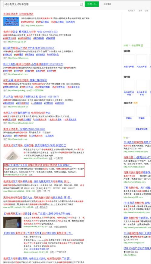Open 实力实业-电梯对讲方案解决方案 result title
This screenshot has height=264, width=151.
[x=31, y=96]
